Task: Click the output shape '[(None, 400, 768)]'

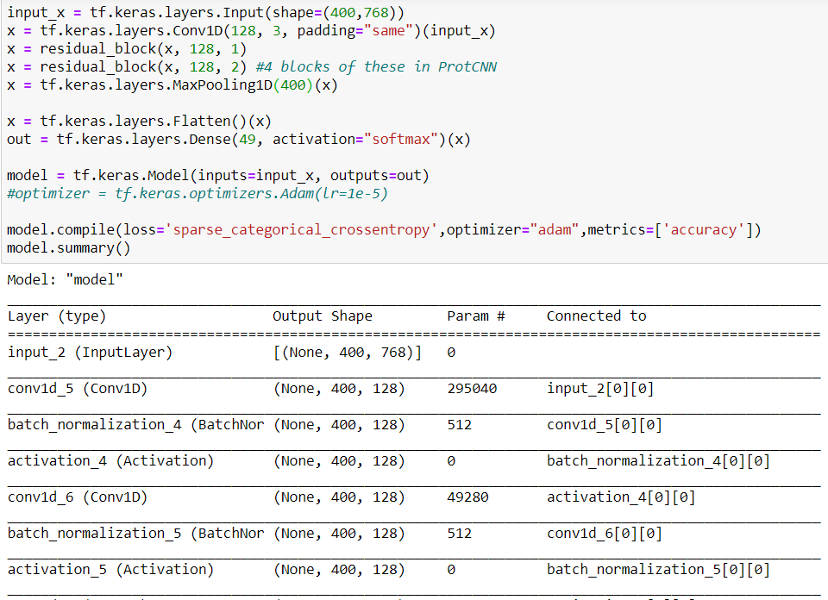Action: tap(348, 353)
